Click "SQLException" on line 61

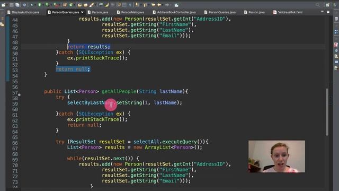[x=96, y=114]
